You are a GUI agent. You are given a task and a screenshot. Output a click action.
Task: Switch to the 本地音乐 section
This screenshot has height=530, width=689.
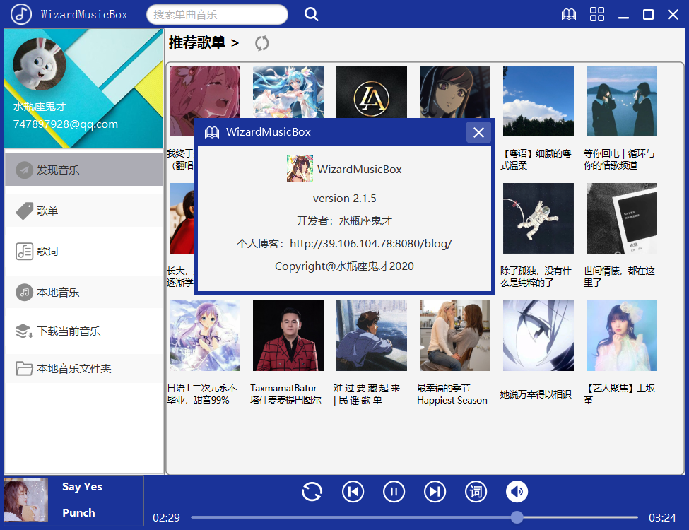(59, 292)
